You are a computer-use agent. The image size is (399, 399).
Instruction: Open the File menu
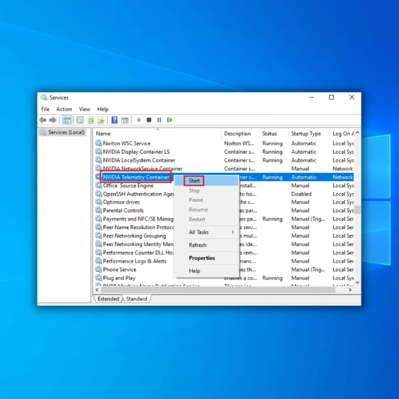click(x=45, y=109)
